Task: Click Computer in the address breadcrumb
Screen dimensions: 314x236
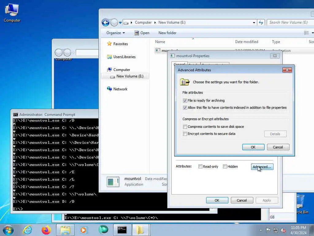Action: (143, 22)
